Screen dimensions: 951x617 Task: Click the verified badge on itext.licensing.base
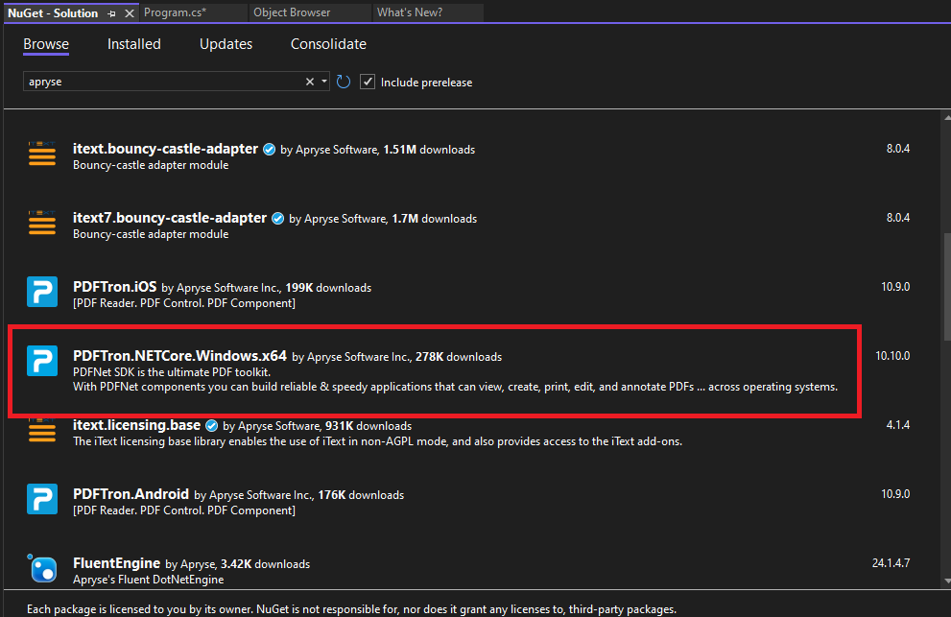coord(211,425)
